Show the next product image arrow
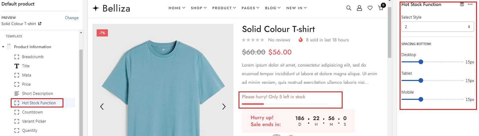479x136 pixels. point(224,107)
